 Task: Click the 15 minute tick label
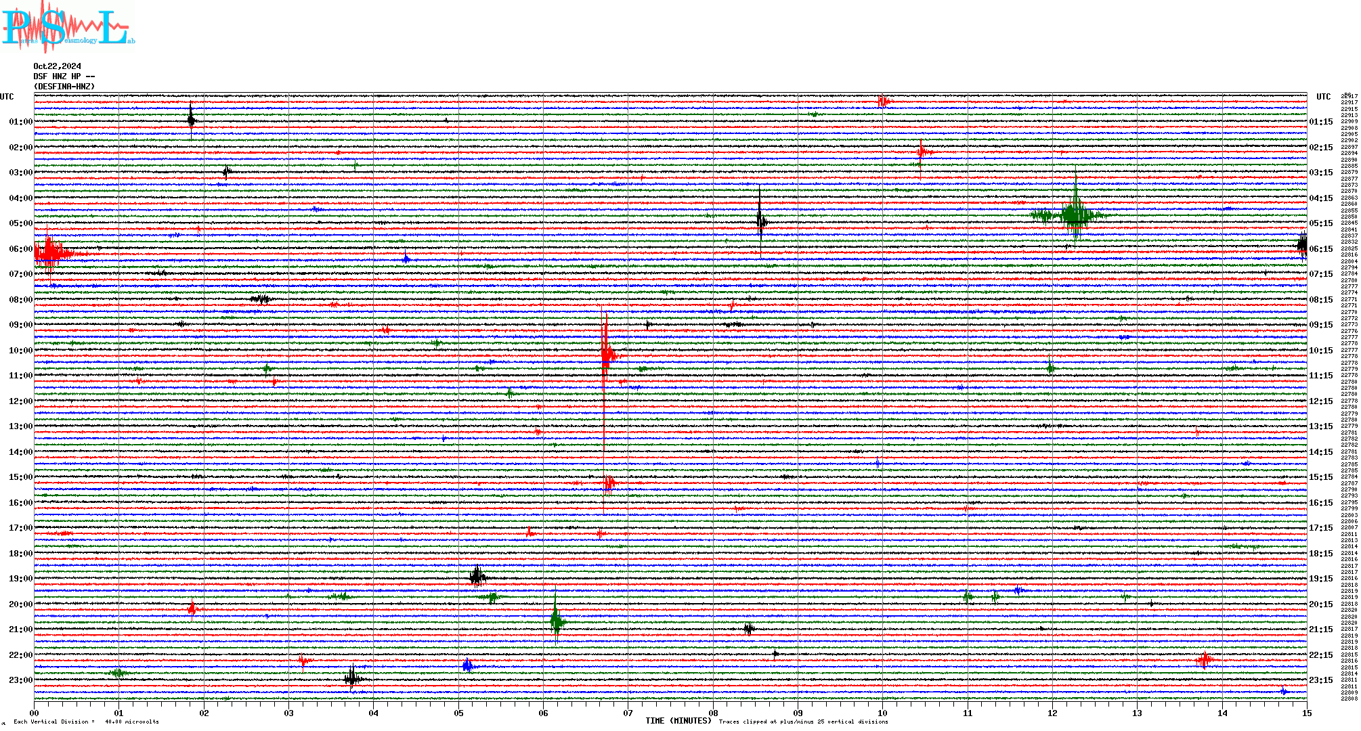click(x=1307, y=713)
